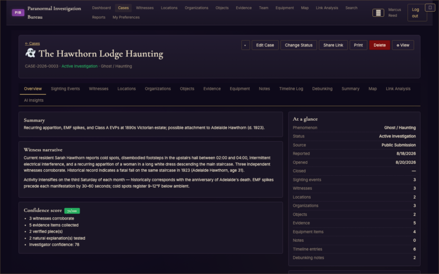
Task: Click the Opened date 8/20/2026
Action: pos(405,162)
